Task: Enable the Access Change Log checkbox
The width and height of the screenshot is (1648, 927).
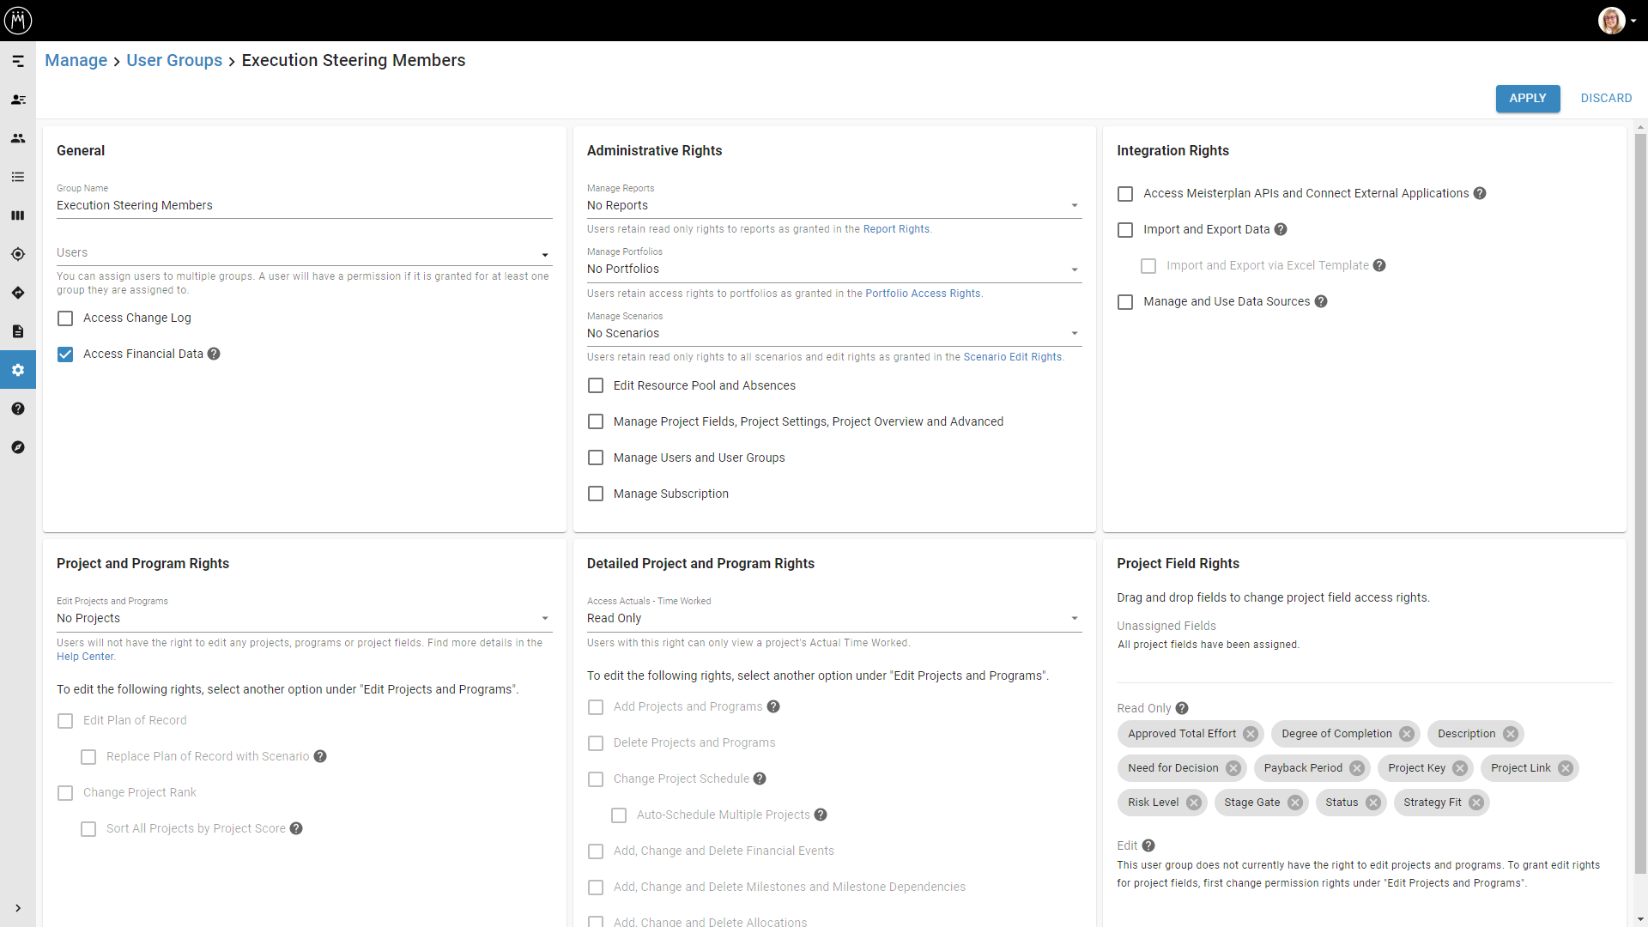Action: [x=65, y=318]
